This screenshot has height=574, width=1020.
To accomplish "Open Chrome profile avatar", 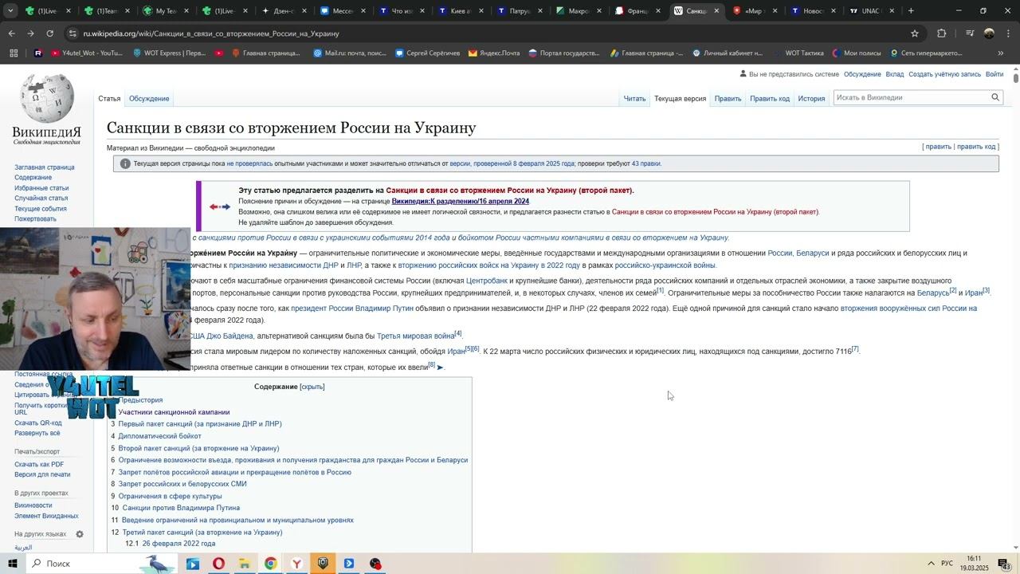I will click(x=989, y=33).
